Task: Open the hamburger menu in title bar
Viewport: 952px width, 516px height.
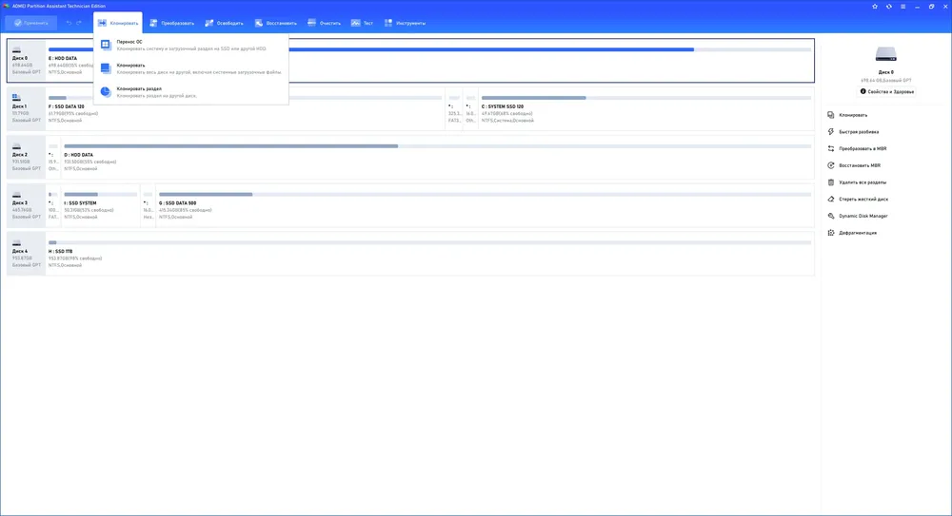Action: pyautogui.click(x=902, y=7)
